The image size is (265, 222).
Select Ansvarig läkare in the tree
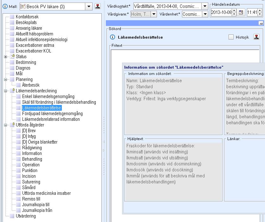tap(29, 28)
